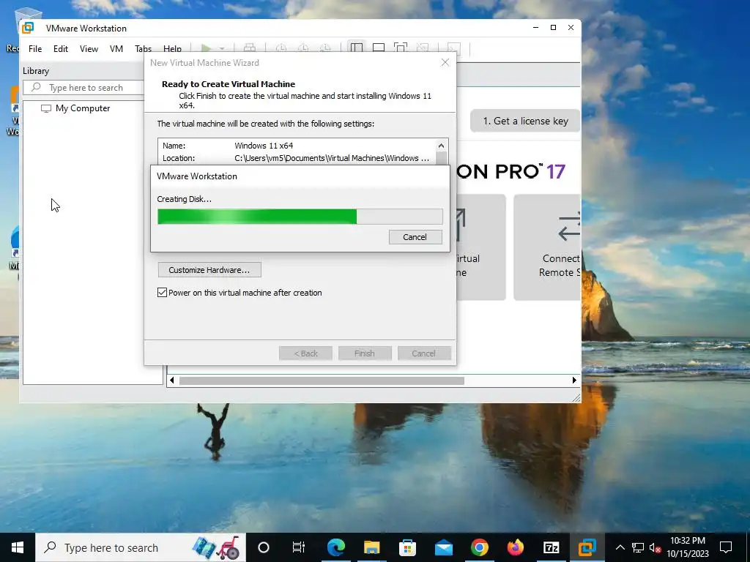Expand the hidden system tray icons chevron
The height and width of the screenshot is (562, 750).
pos(620,547)
